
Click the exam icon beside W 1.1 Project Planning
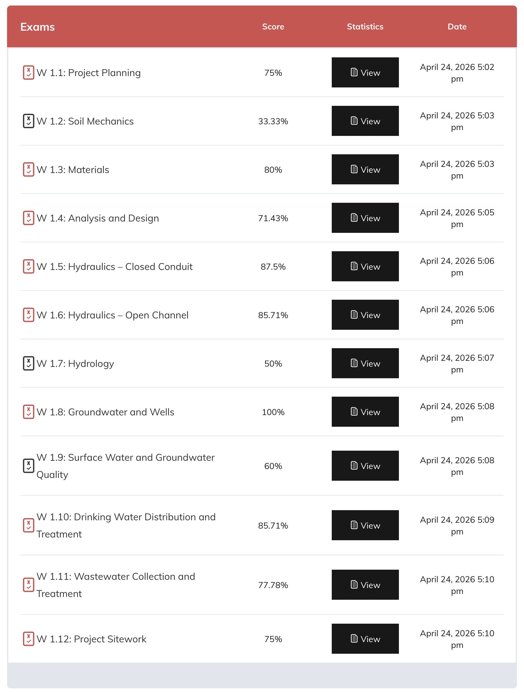pos(29,73)
